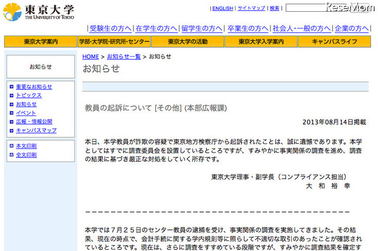Open キャンパスマップ sidebar link

tap(36, 131)
